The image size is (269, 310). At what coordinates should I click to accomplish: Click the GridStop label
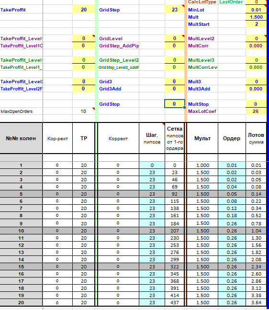tap(110, 104)
